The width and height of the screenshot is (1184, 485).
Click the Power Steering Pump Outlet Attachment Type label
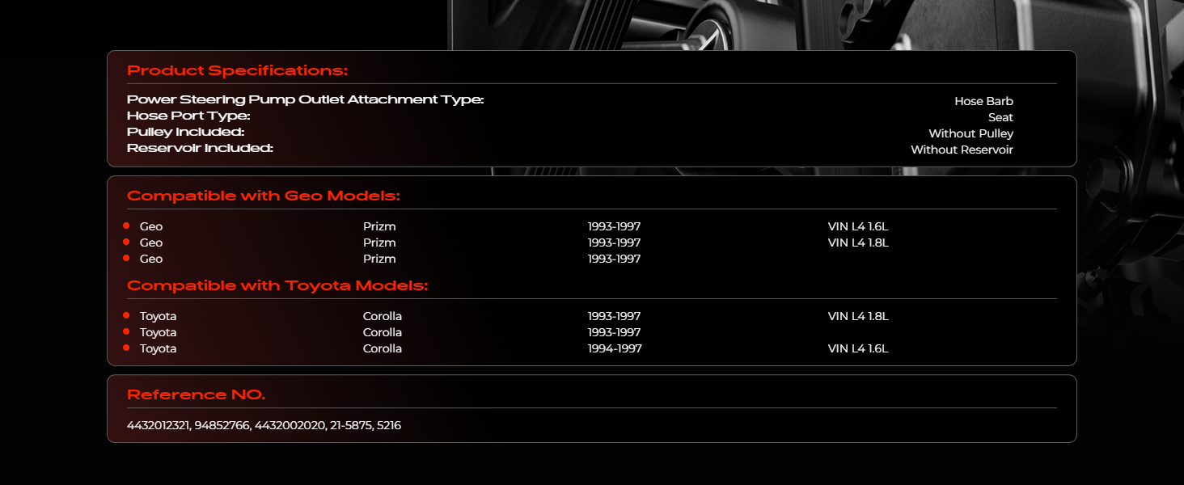coord(305,99)
